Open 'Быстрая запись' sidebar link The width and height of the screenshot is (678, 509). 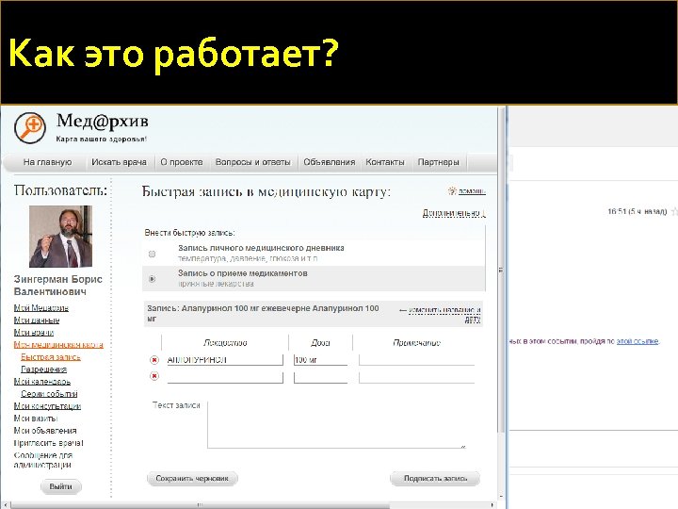coord(51,356)
